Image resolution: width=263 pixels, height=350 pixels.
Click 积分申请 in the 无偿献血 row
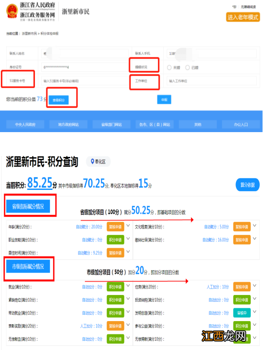tap(115, 339)
